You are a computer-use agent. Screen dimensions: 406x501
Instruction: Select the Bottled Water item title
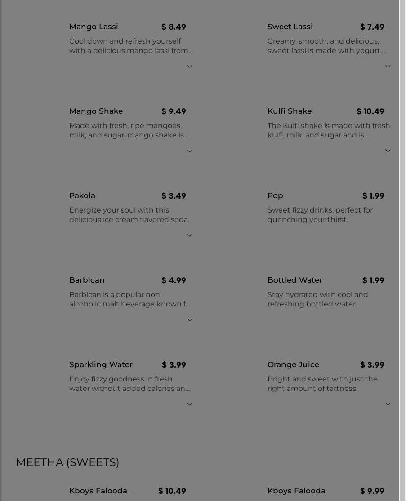pyautogui.click(x=295, y=280)
